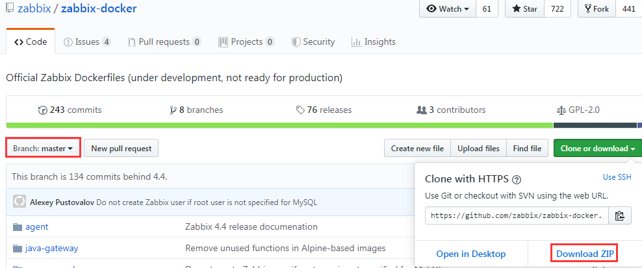The width and height of the screenshot is (642, 268).
Task: Fork the repository
Action: [597, 8]
